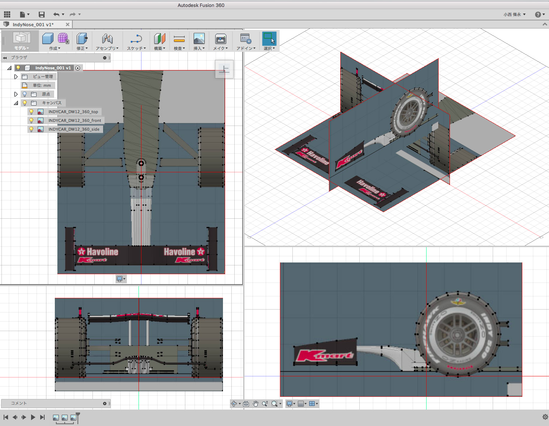Toggle visibility bulb for IndyNose_001 v1
The width and height of the screenshot is (549, 426).
pyautogui.click(x=18, y=68)
